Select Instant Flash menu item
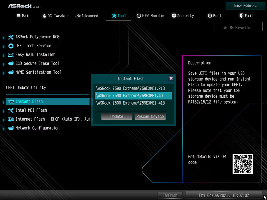Screen dimensions: 267x200 pos(48,102)
